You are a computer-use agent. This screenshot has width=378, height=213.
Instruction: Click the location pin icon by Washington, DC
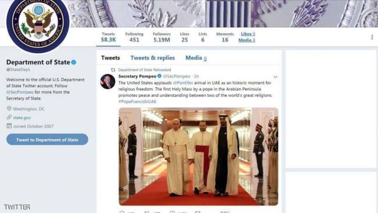9,109
